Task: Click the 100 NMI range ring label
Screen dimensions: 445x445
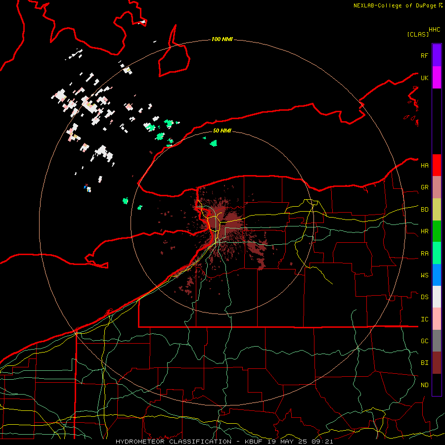Action: (222, 39)
